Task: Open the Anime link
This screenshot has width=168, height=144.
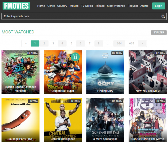Action: click(x=144, y=6)
